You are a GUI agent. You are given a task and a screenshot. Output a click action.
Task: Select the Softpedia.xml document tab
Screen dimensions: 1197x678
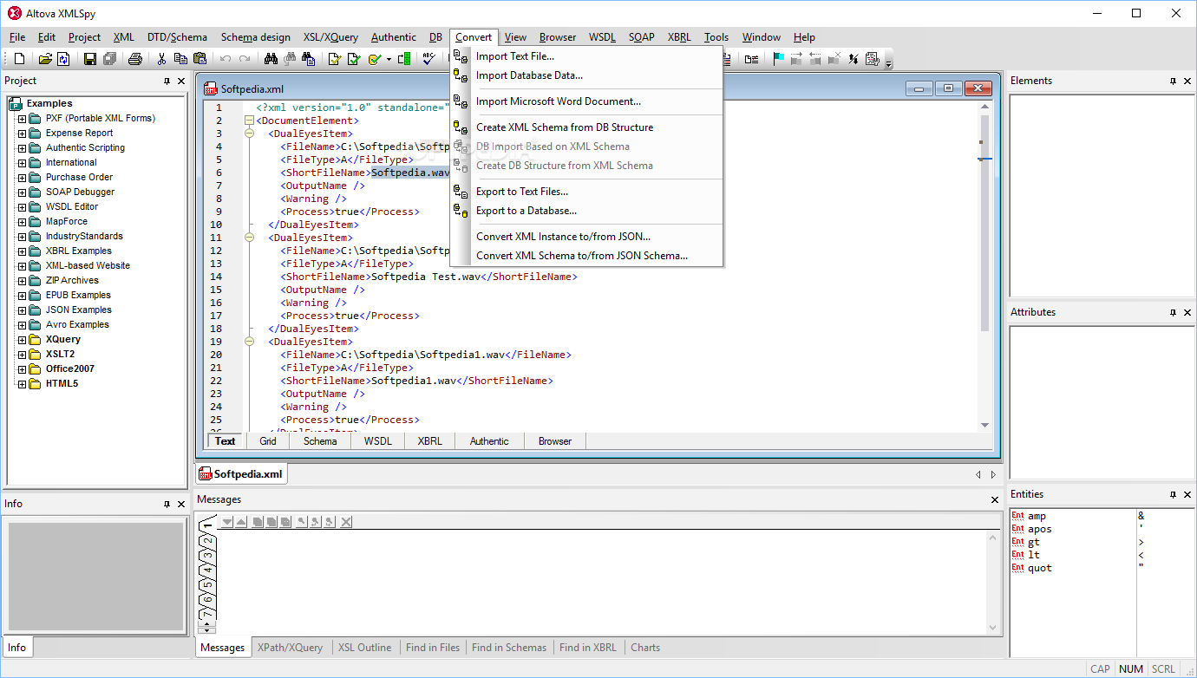coord(241,474)
